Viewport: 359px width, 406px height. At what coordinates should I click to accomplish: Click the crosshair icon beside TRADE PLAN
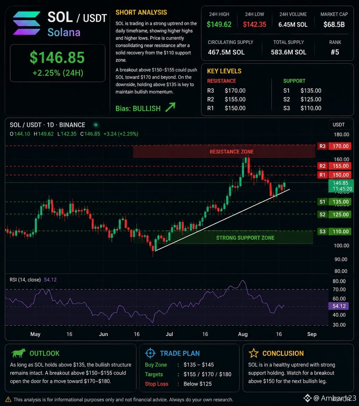pyautogui.click(x=150, y=353)
